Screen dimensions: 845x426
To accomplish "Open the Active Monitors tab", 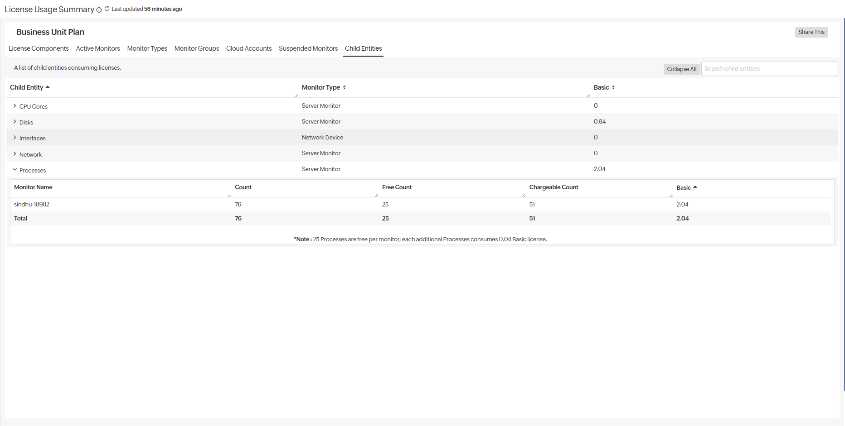I will click(x=98, y=48).
